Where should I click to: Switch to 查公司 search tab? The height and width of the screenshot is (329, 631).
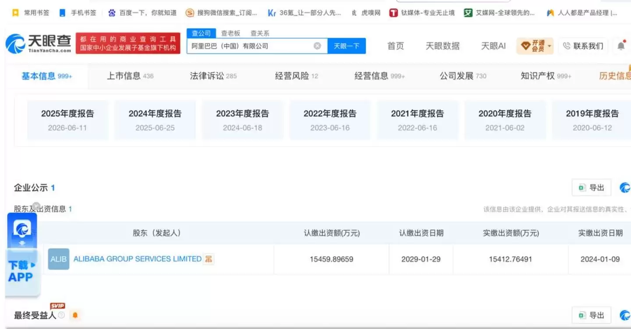pyautogui.click(x=201, y=33)
